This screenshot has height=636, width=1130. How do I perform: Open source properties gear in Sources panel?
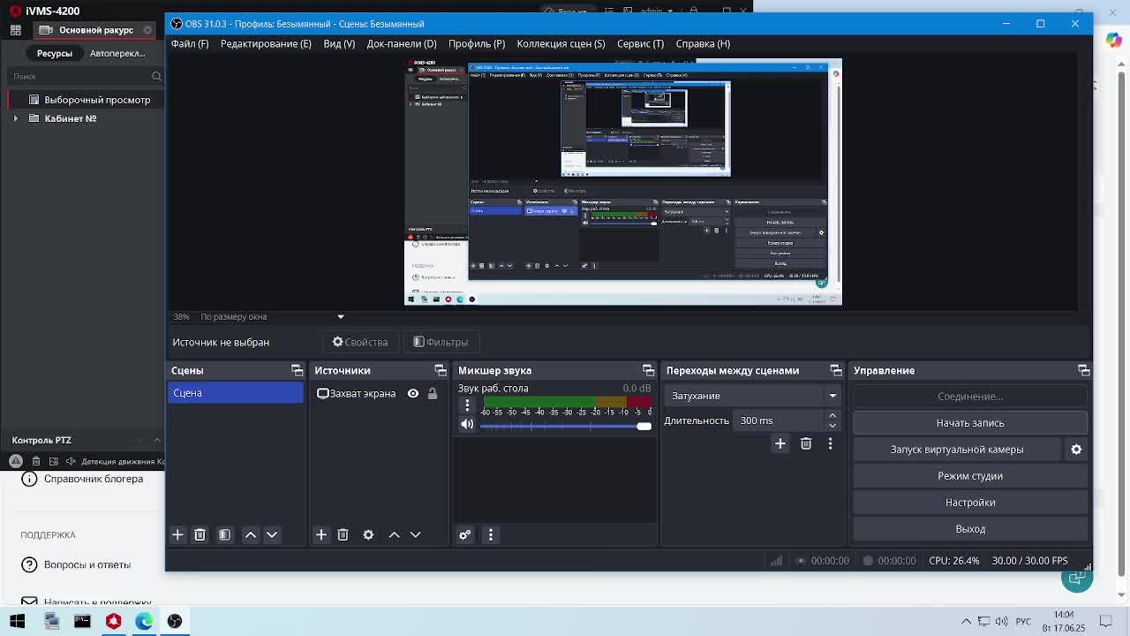coord(368,534)
